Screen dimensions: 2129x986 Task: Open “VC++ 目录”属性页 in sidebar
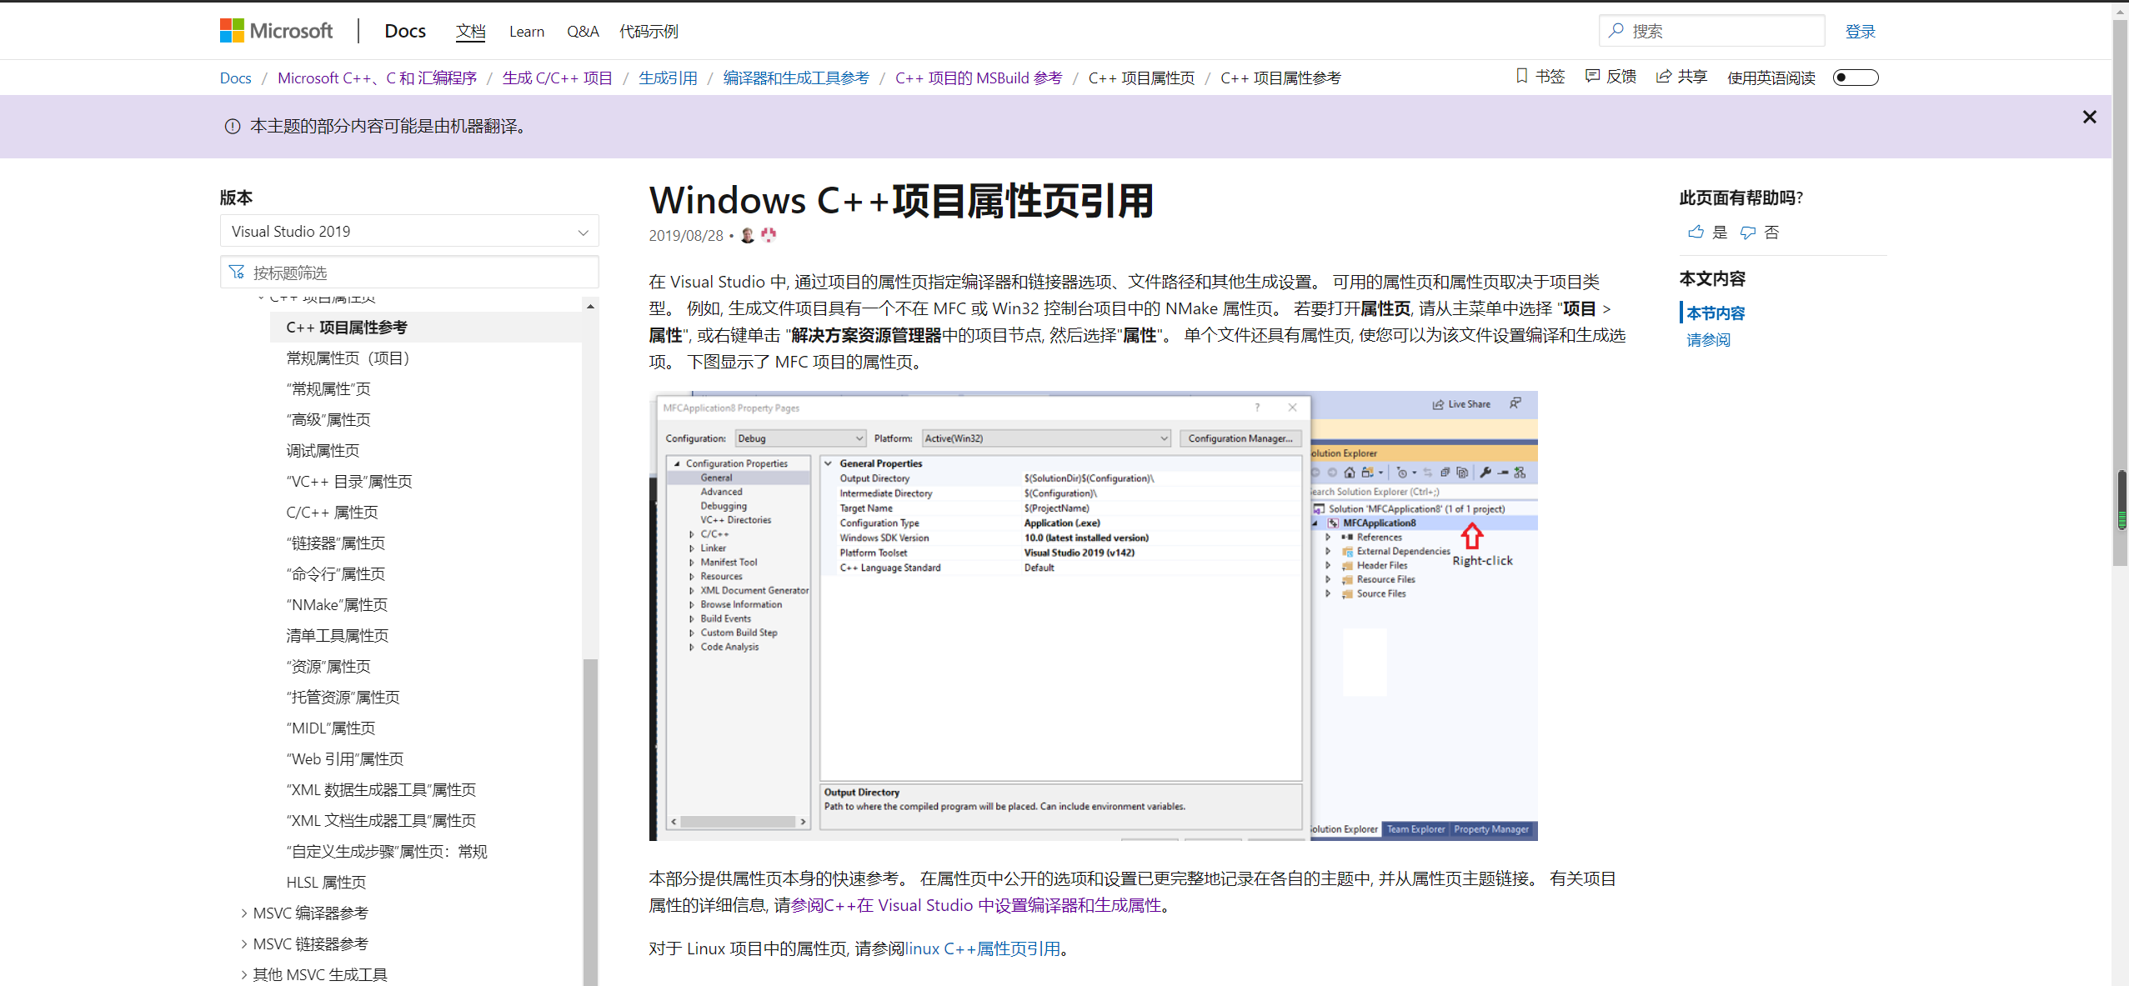tap(349, 481)
